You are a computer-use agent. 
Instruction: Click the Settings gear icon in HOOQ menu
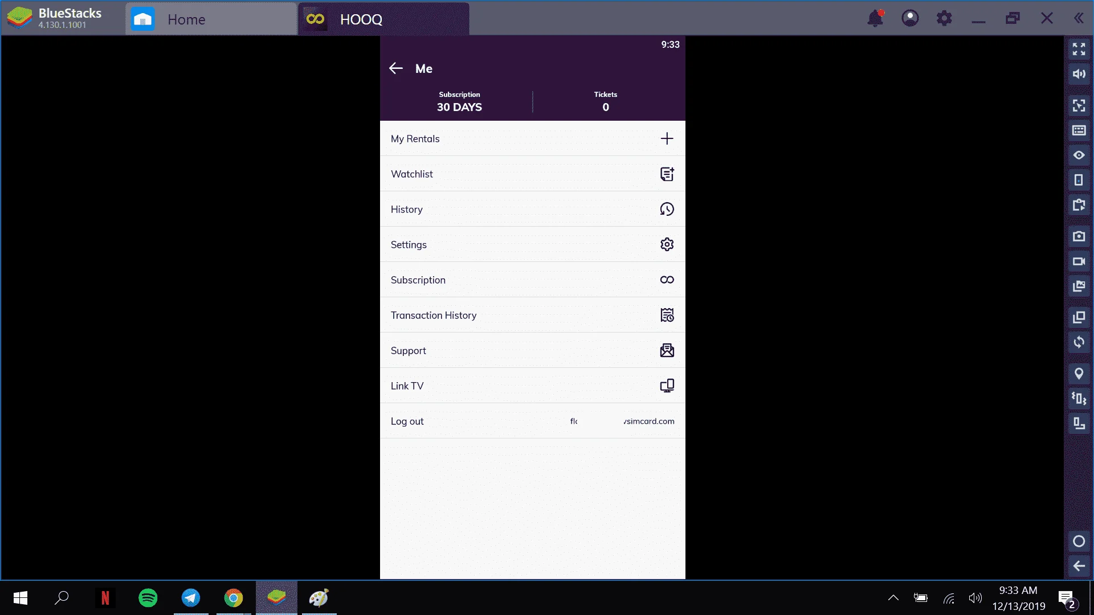click(x=667, y=244)
